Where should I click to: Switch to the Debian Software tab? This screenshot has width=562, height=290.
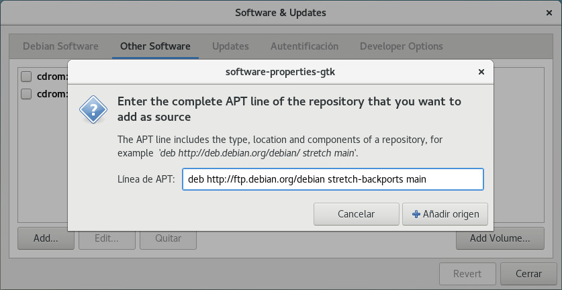(x=60, y=46)
